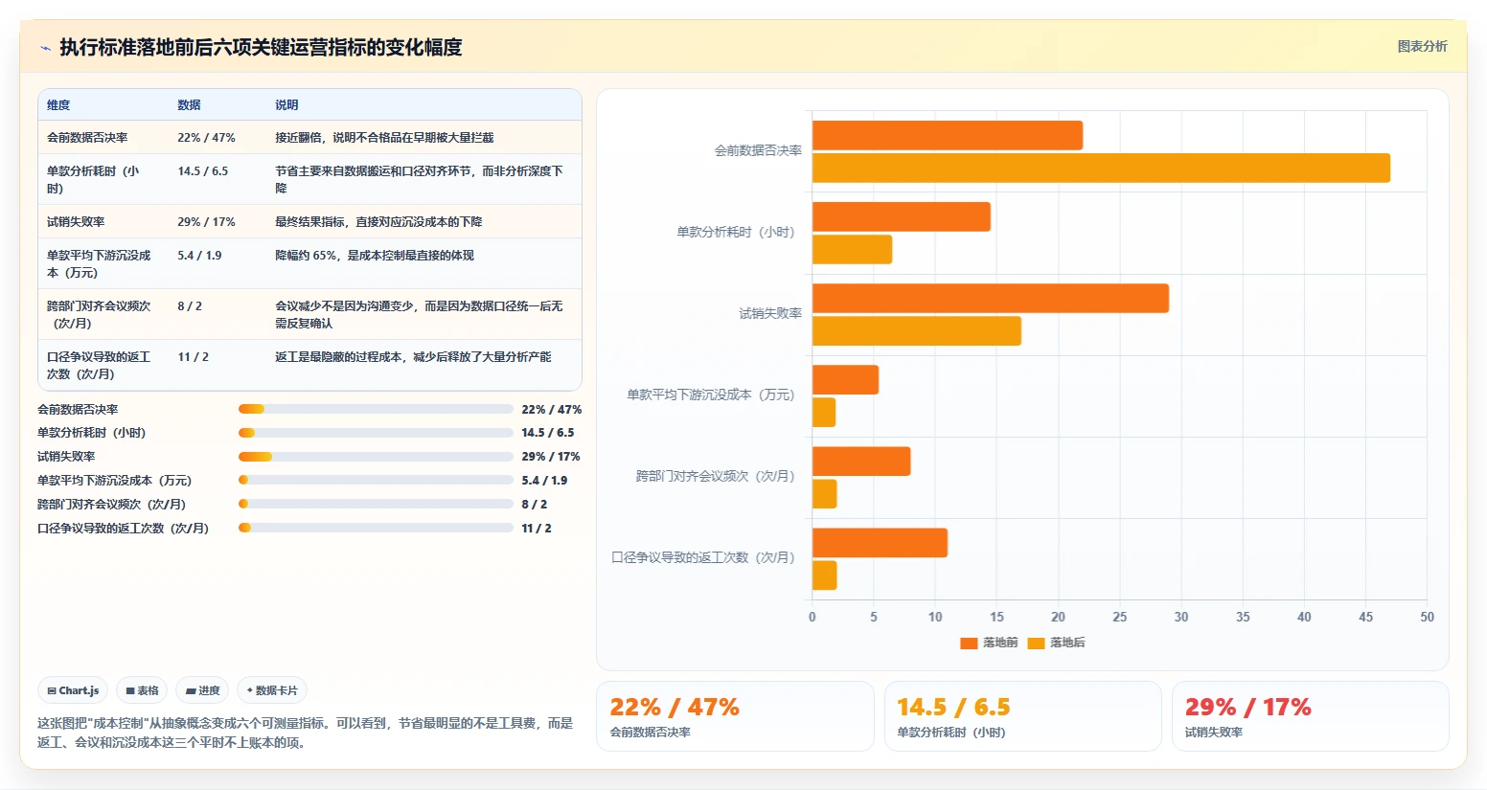The height and width of the screenshot is (790, 1487).
Task: Click table cell 22% / 47%
Action: 206,138
